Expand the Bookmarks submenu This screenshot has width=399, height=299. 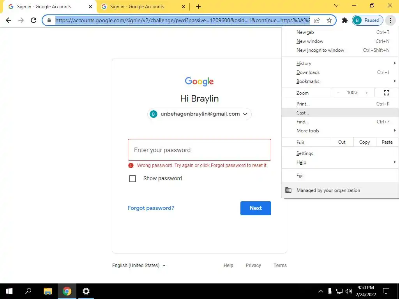340,81
